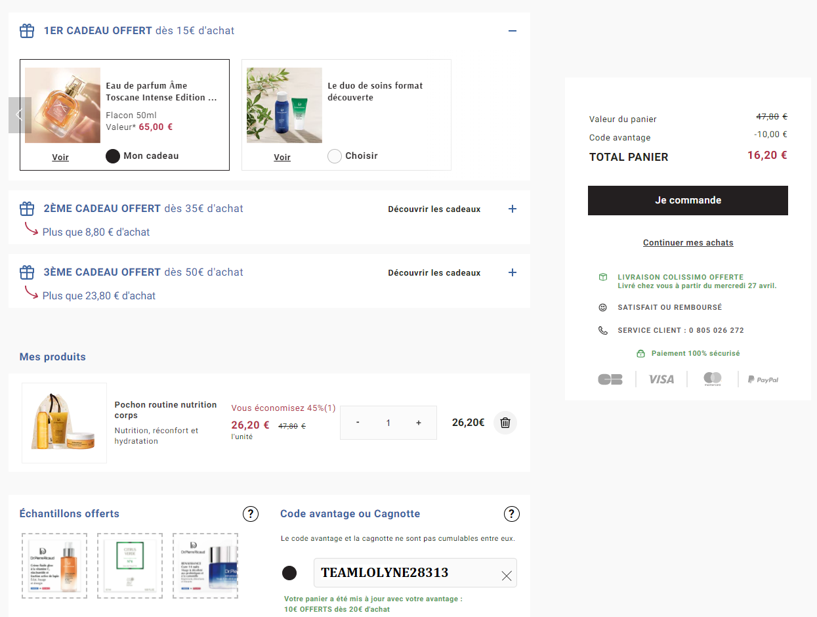This screenshot has width=817, height=617.
Task: Open the Eau de parfum Âme Toscane image
Action: (63, 105)
